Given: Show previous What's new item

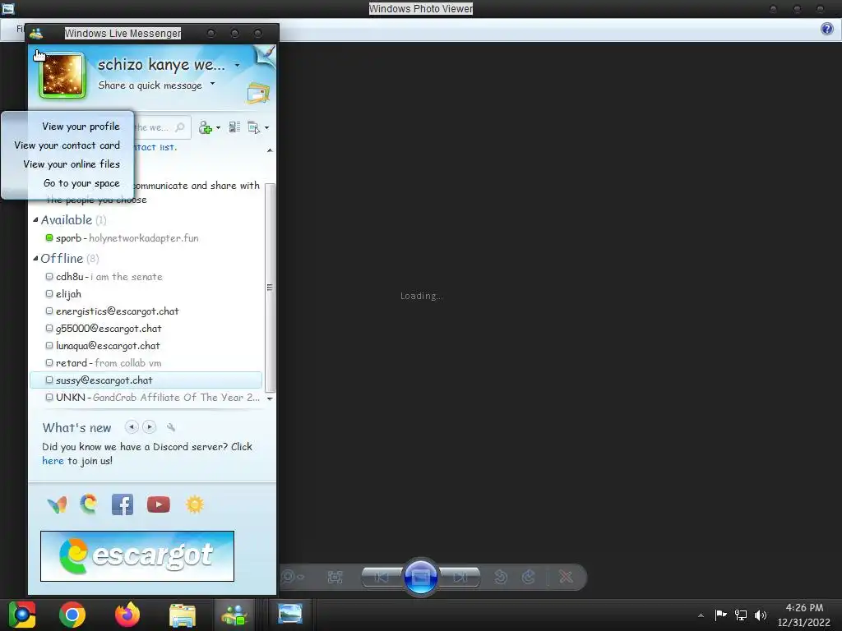Looking at the screenshot, I should 132,427.
